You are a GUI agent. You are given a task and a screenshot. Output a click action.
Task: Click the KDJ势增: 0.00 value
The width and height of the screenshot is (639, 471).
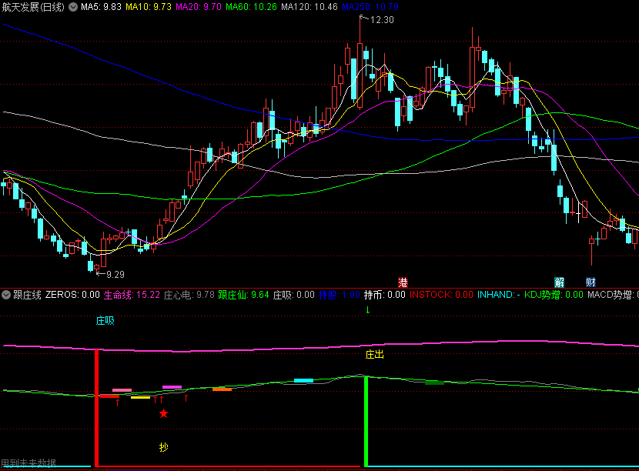[x=554, y=295]
